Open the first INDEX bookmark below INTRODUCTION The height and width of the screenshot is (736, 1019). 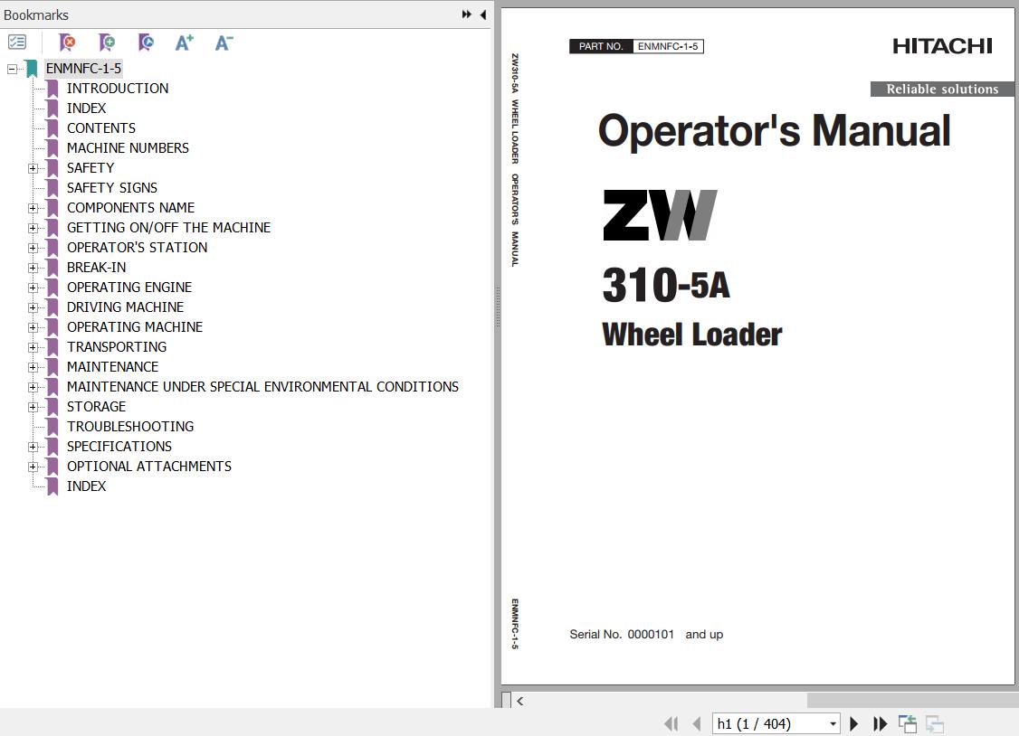87,108
